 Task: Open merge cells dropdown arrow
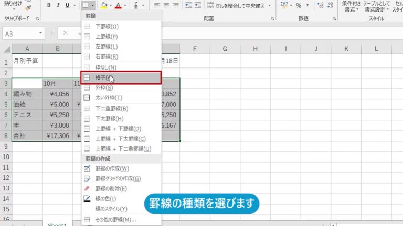click(270, 5)
